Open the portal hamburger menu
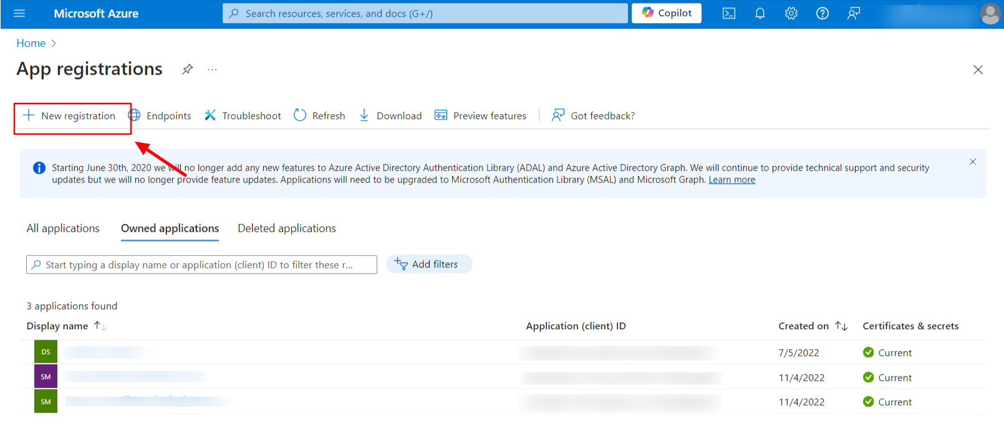The width and height of the screenshot is (1004, 424). 19,13
